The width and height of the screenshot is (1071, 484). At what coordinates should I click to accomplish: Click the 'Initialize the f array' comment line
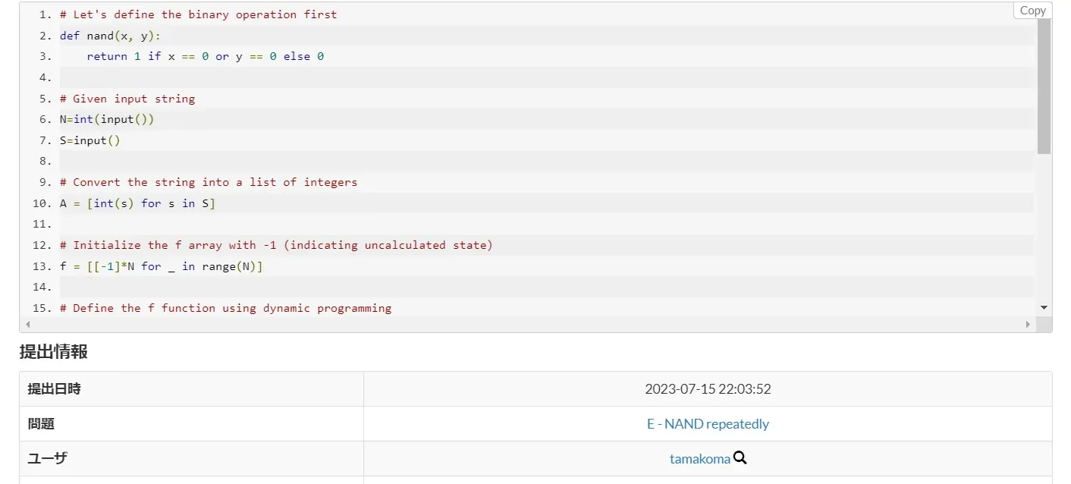[x=276, y=245]
